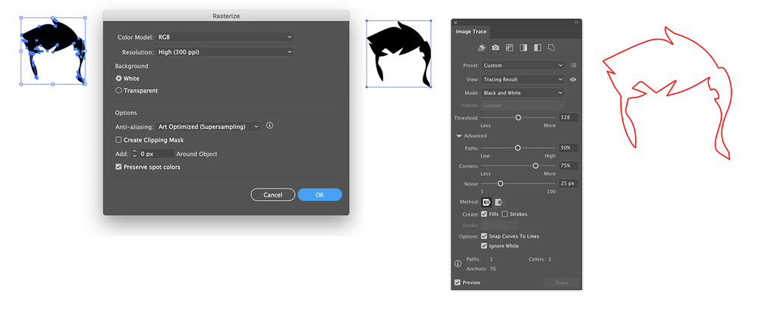Select the High Color photo preset icon
This screenshot has width=758, height=315.
[495, 48]
